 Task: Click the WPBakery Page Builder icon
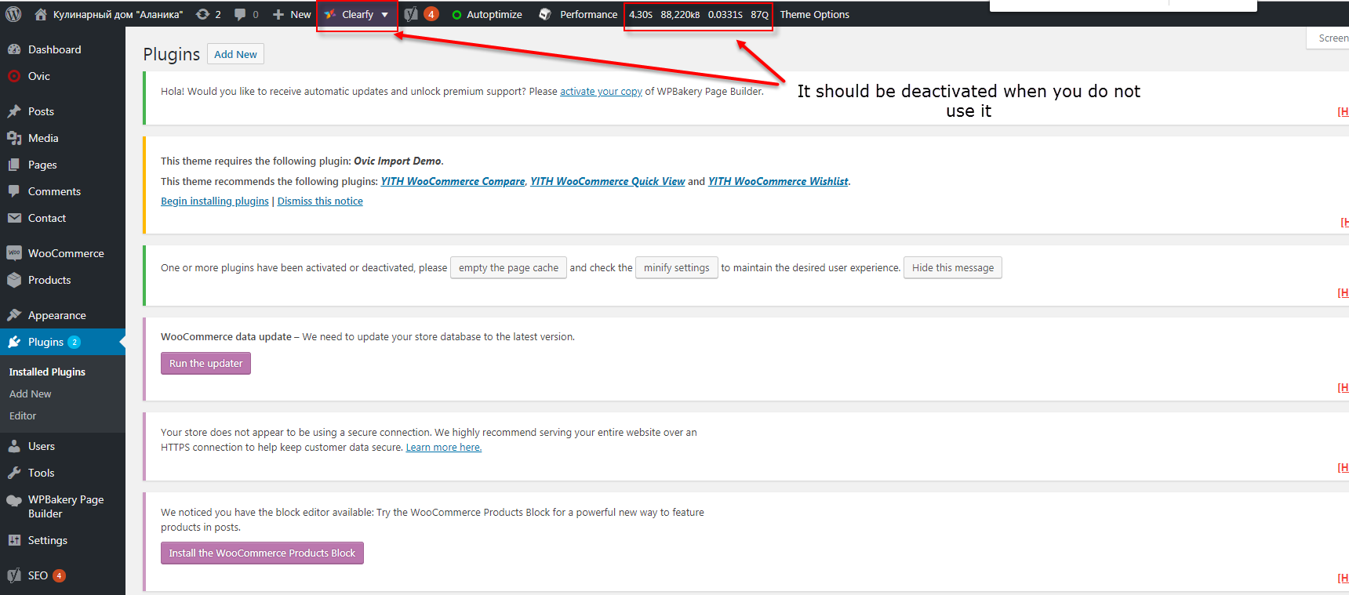14,500
